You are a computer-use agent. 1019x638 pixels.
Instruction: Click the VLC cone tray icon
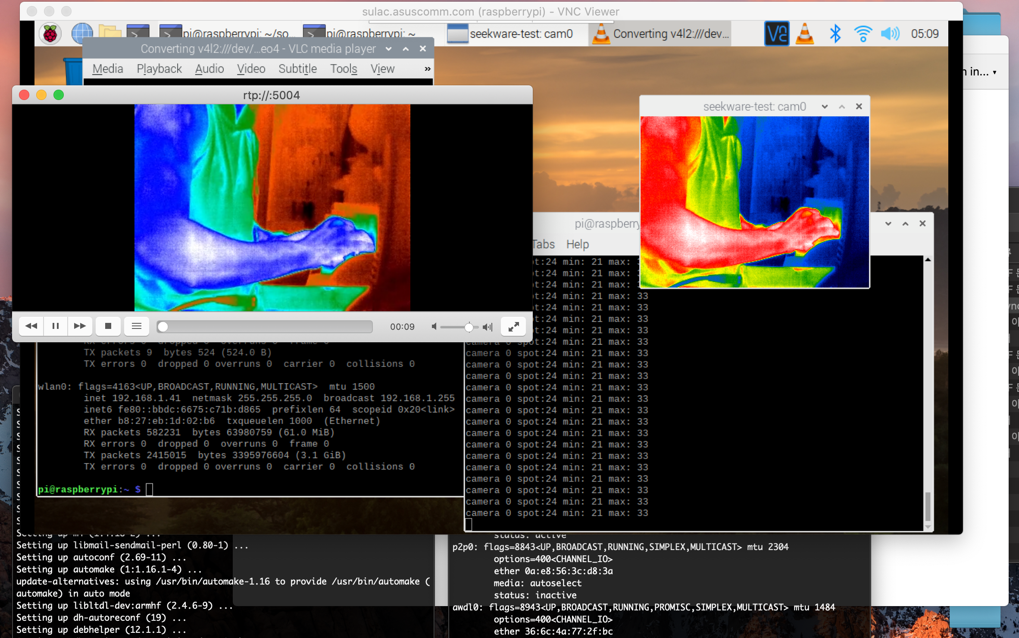click(804, 34)
